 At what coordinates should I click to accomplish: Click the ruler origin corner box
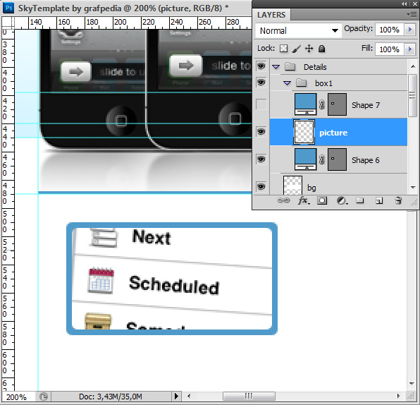pyautogui.click(x=8, y=23)
